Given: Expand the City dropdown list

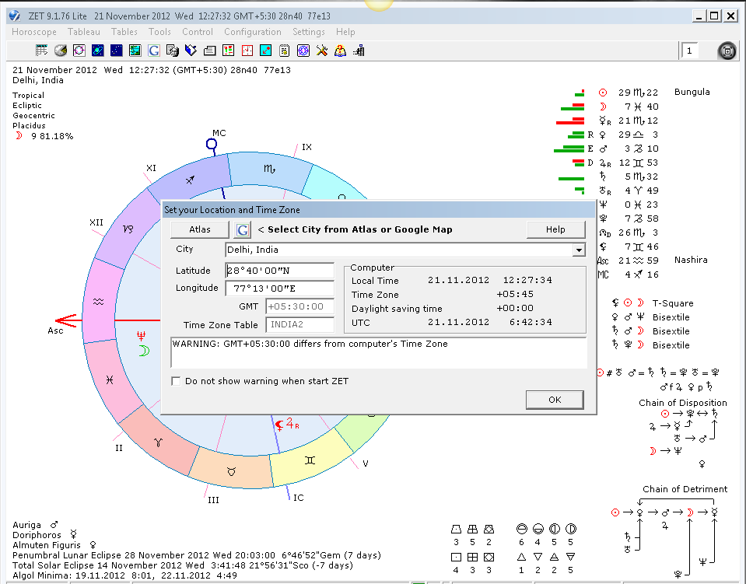Looking at the screenshot, I should (579, 250).
